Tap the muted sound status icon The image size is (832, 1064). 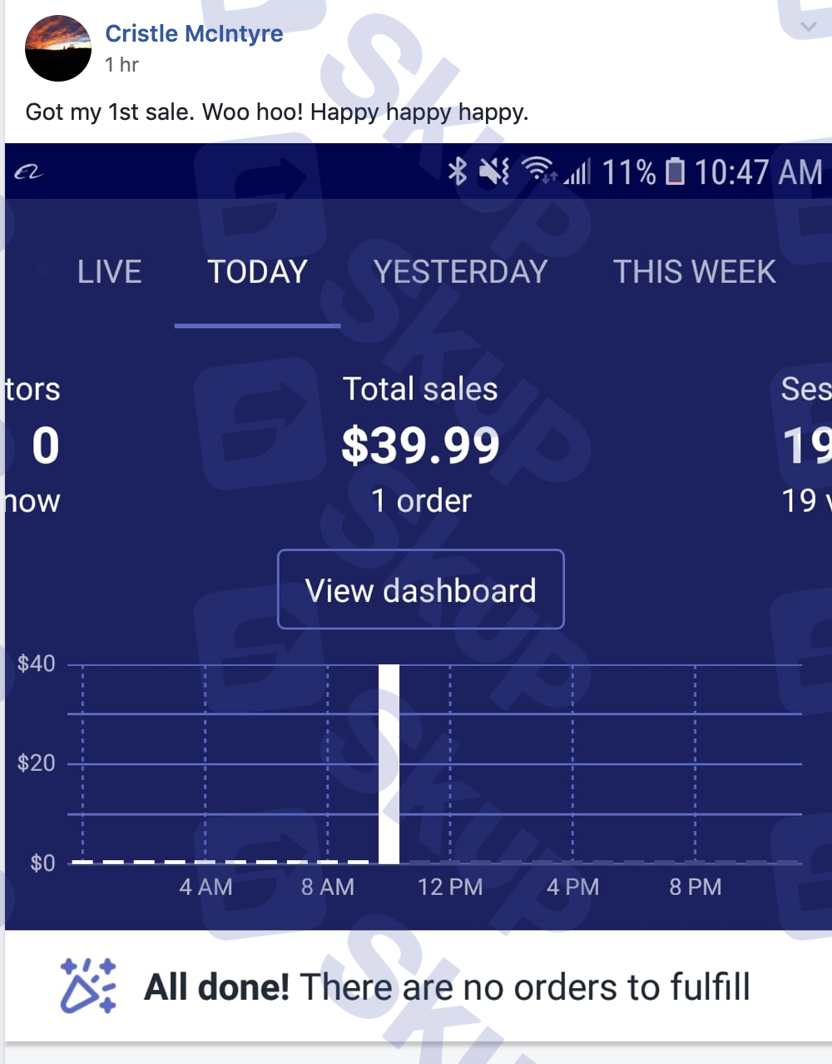click(x=494, y=172)
